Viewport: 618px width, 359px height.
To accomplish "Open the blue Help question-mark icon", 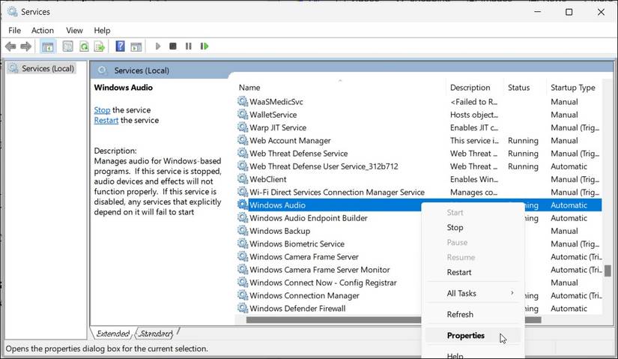I will [x=120, y=46].
